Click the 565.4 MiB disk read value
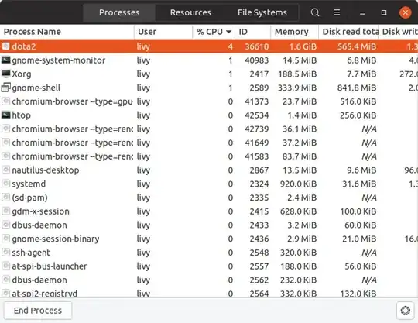418x323 pixels. [357, 46]
